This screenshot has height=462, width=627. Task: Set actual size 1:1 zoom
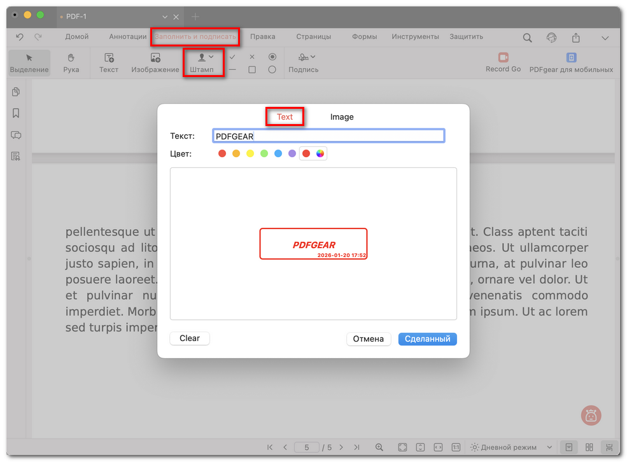tap(456, 447)
